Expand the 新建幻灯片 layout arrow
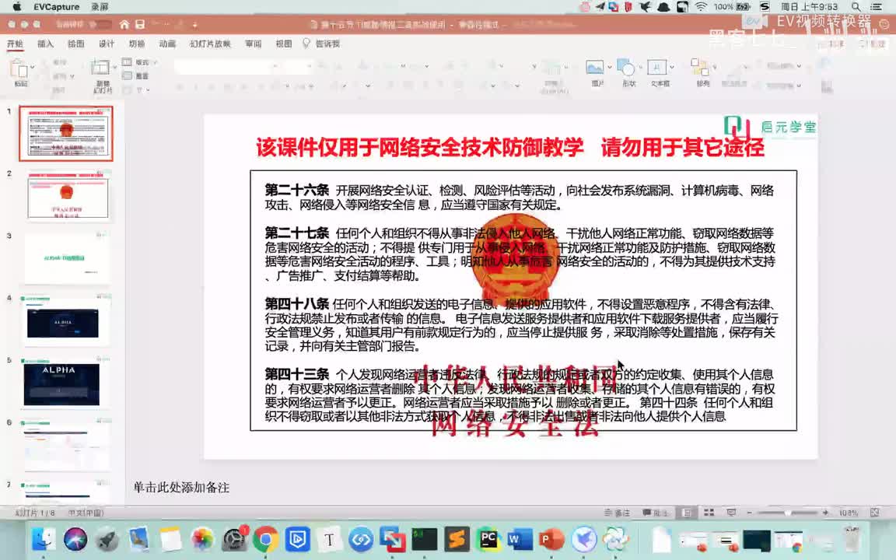The image size is (896, 560). tap(115, 68)
